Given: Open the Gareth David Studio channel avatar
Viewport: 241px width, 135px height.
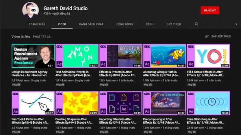Looking at the screenshot, I should tap(30, 10).
